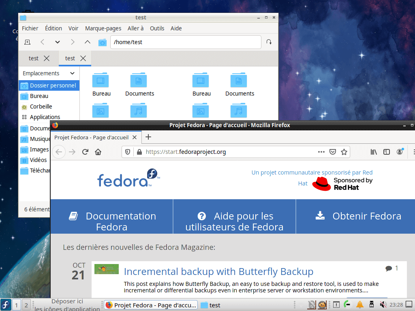The width and height of the screenshot is (415, 311).
Task: Toggle the muted volume icon in the tray
Action: pos(383,305)
